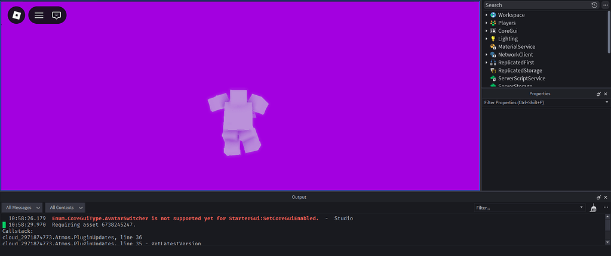611x256 pixels.
Task: Click the character model in viewport
Action: (x=238, y=123)
